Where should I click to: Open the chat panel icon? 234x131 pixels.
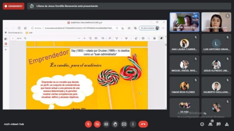[219, 124]
